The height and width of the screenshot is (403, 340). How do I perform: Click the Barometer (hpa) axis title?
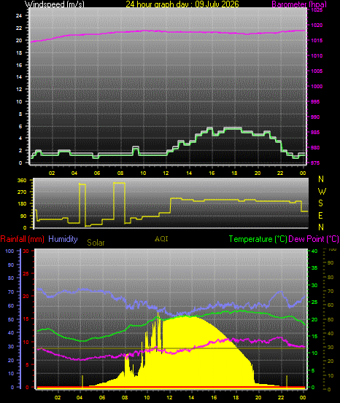tap(299, 4)
